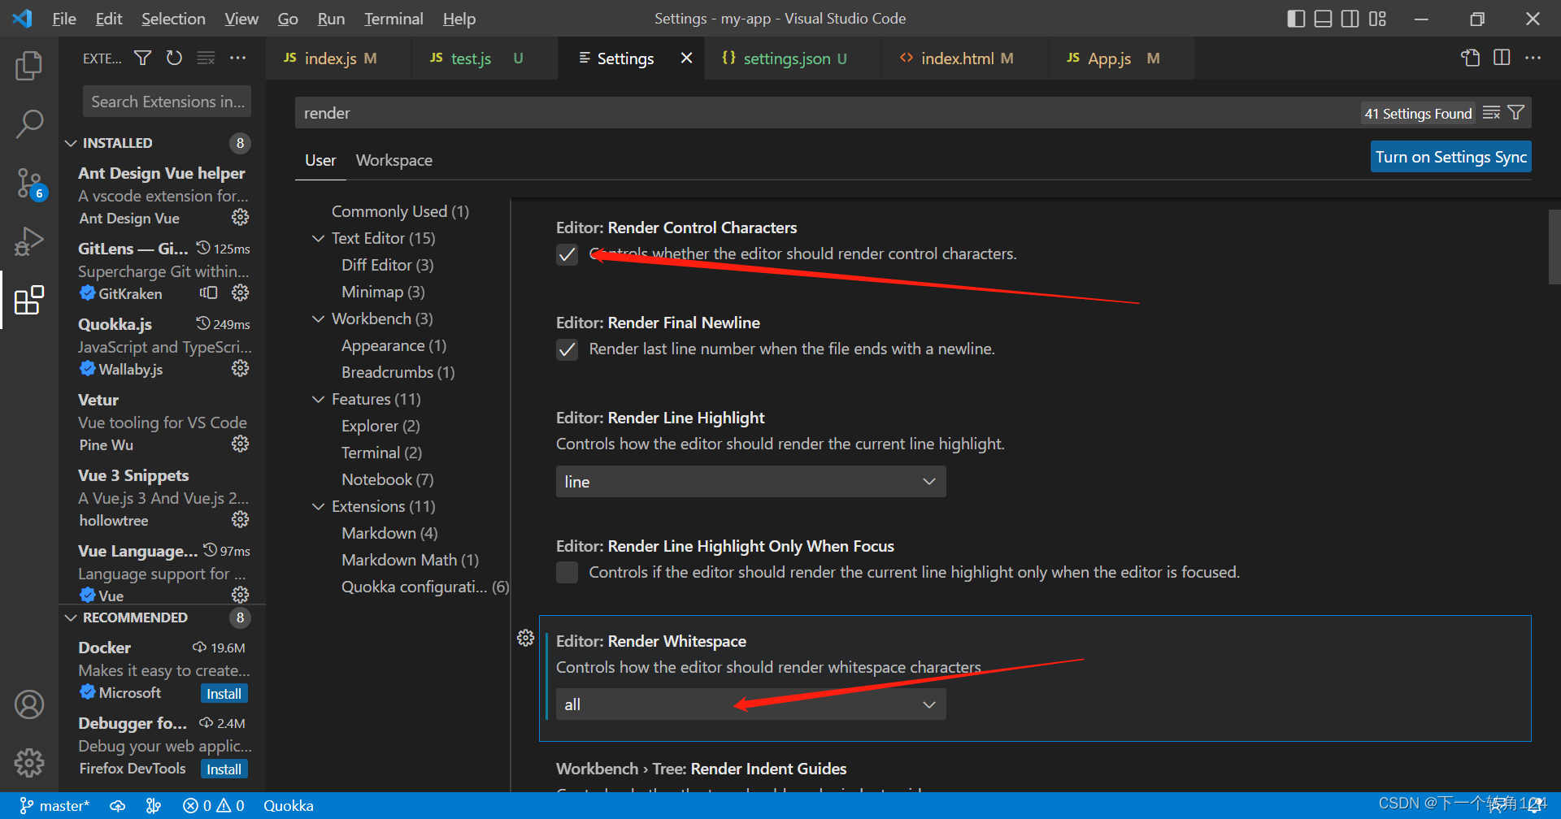Uncheck Render Control Characters checkbox
Viewport: 1561px width, 819px height.
pos(567,254)
